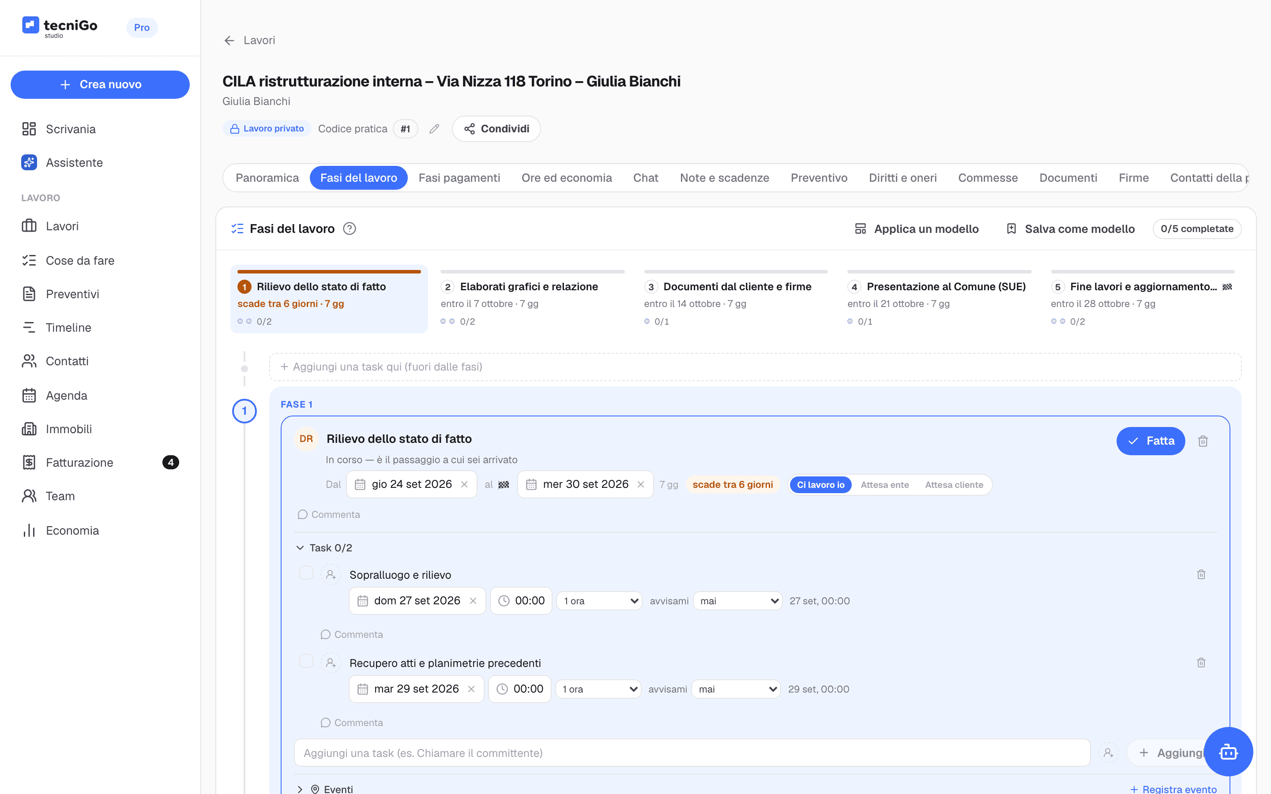
Task: Set status to Attesa ente
Action: 884,485
